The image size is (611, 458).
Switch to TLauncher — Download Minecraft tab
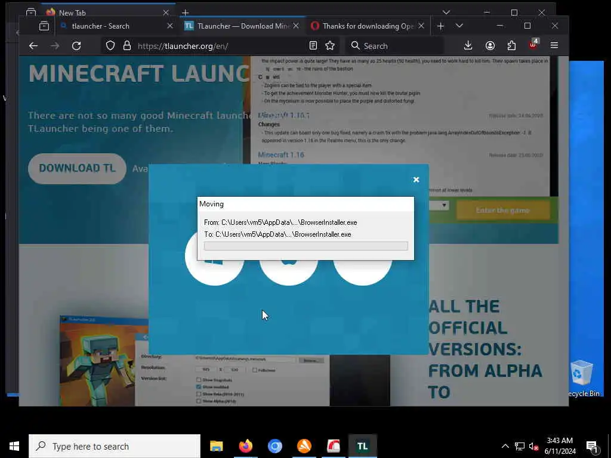243,26
